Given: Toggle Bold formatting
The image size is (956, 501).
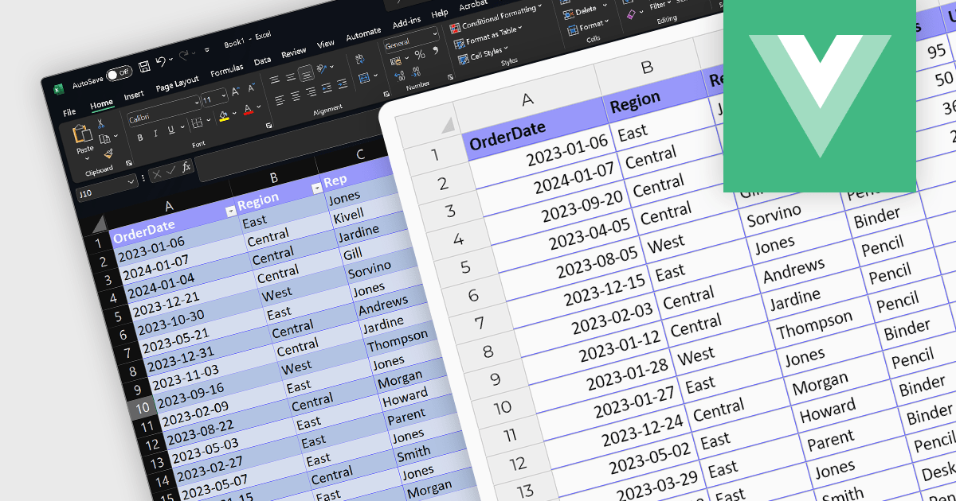Looking at the screenshot, I should point(140,138).
